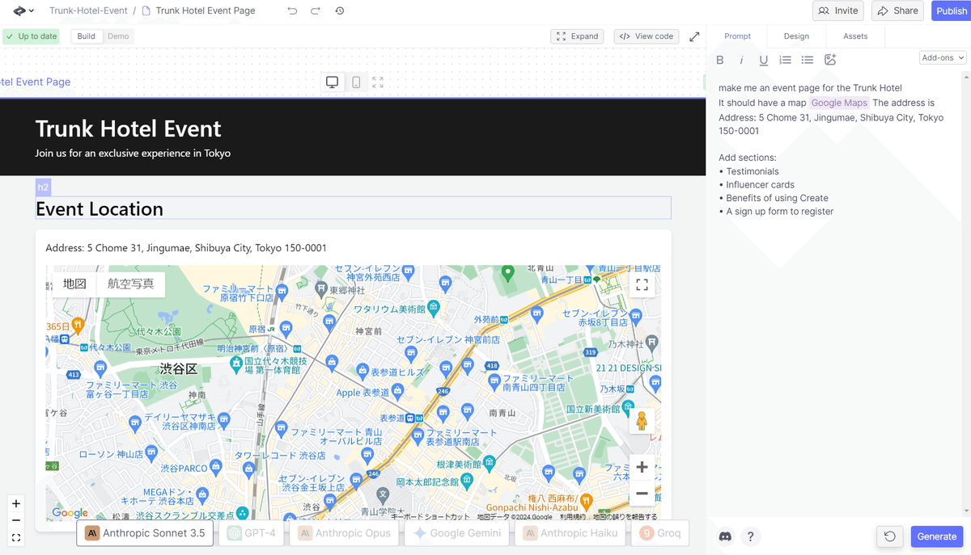Click the Apple 表参道 map marker

[x=396, y=391]
